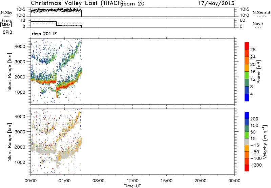Click the title 'Christmas Valley East (fitACF)'
Image resolution: width=271 pixels, height=188 pixels.
tap(77, 3)
